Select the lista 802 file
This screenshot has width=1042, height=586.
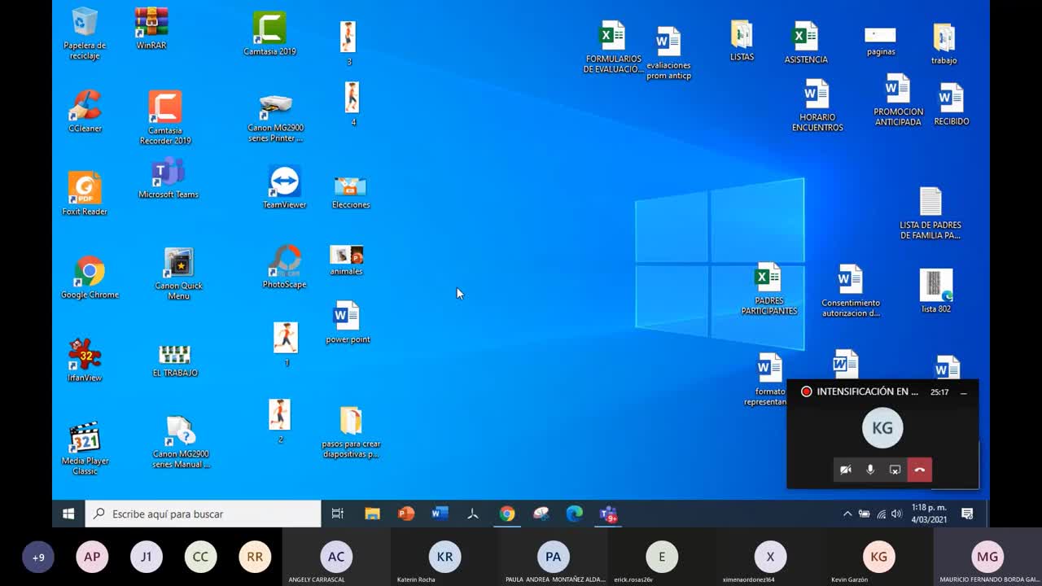click(x=936, y=291)
